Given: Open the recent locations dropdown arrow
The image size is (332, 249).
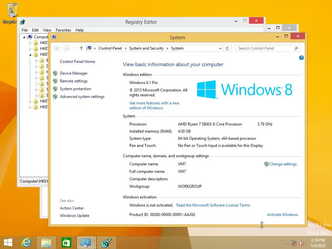Looking at the screenshot, I should pos(74,48).
